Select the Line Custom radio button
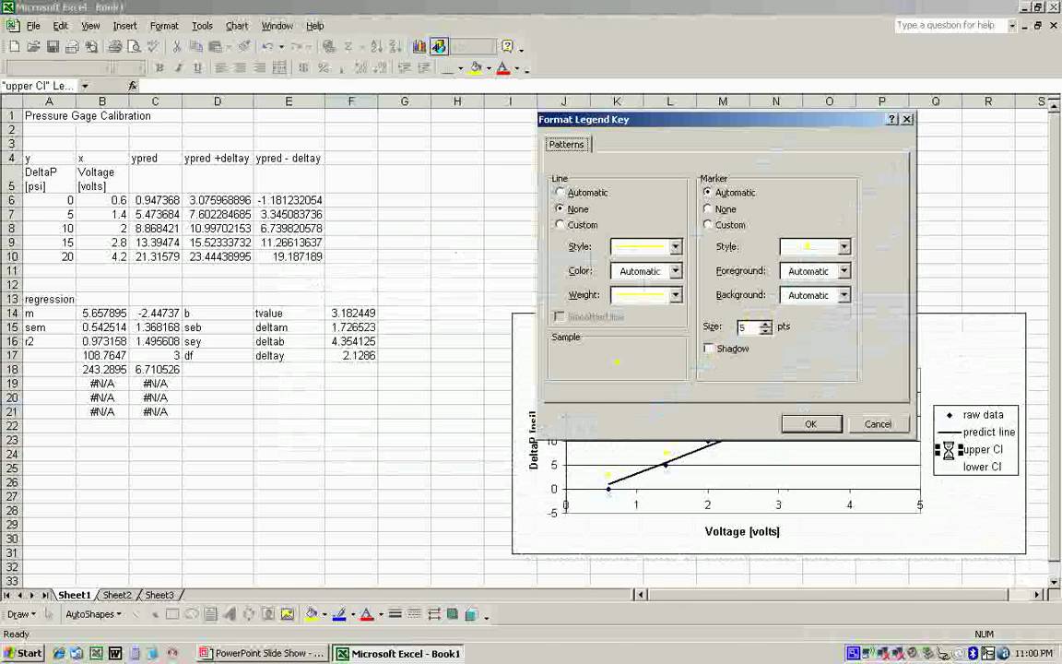 pyautogui.click(x=560, y=224)
